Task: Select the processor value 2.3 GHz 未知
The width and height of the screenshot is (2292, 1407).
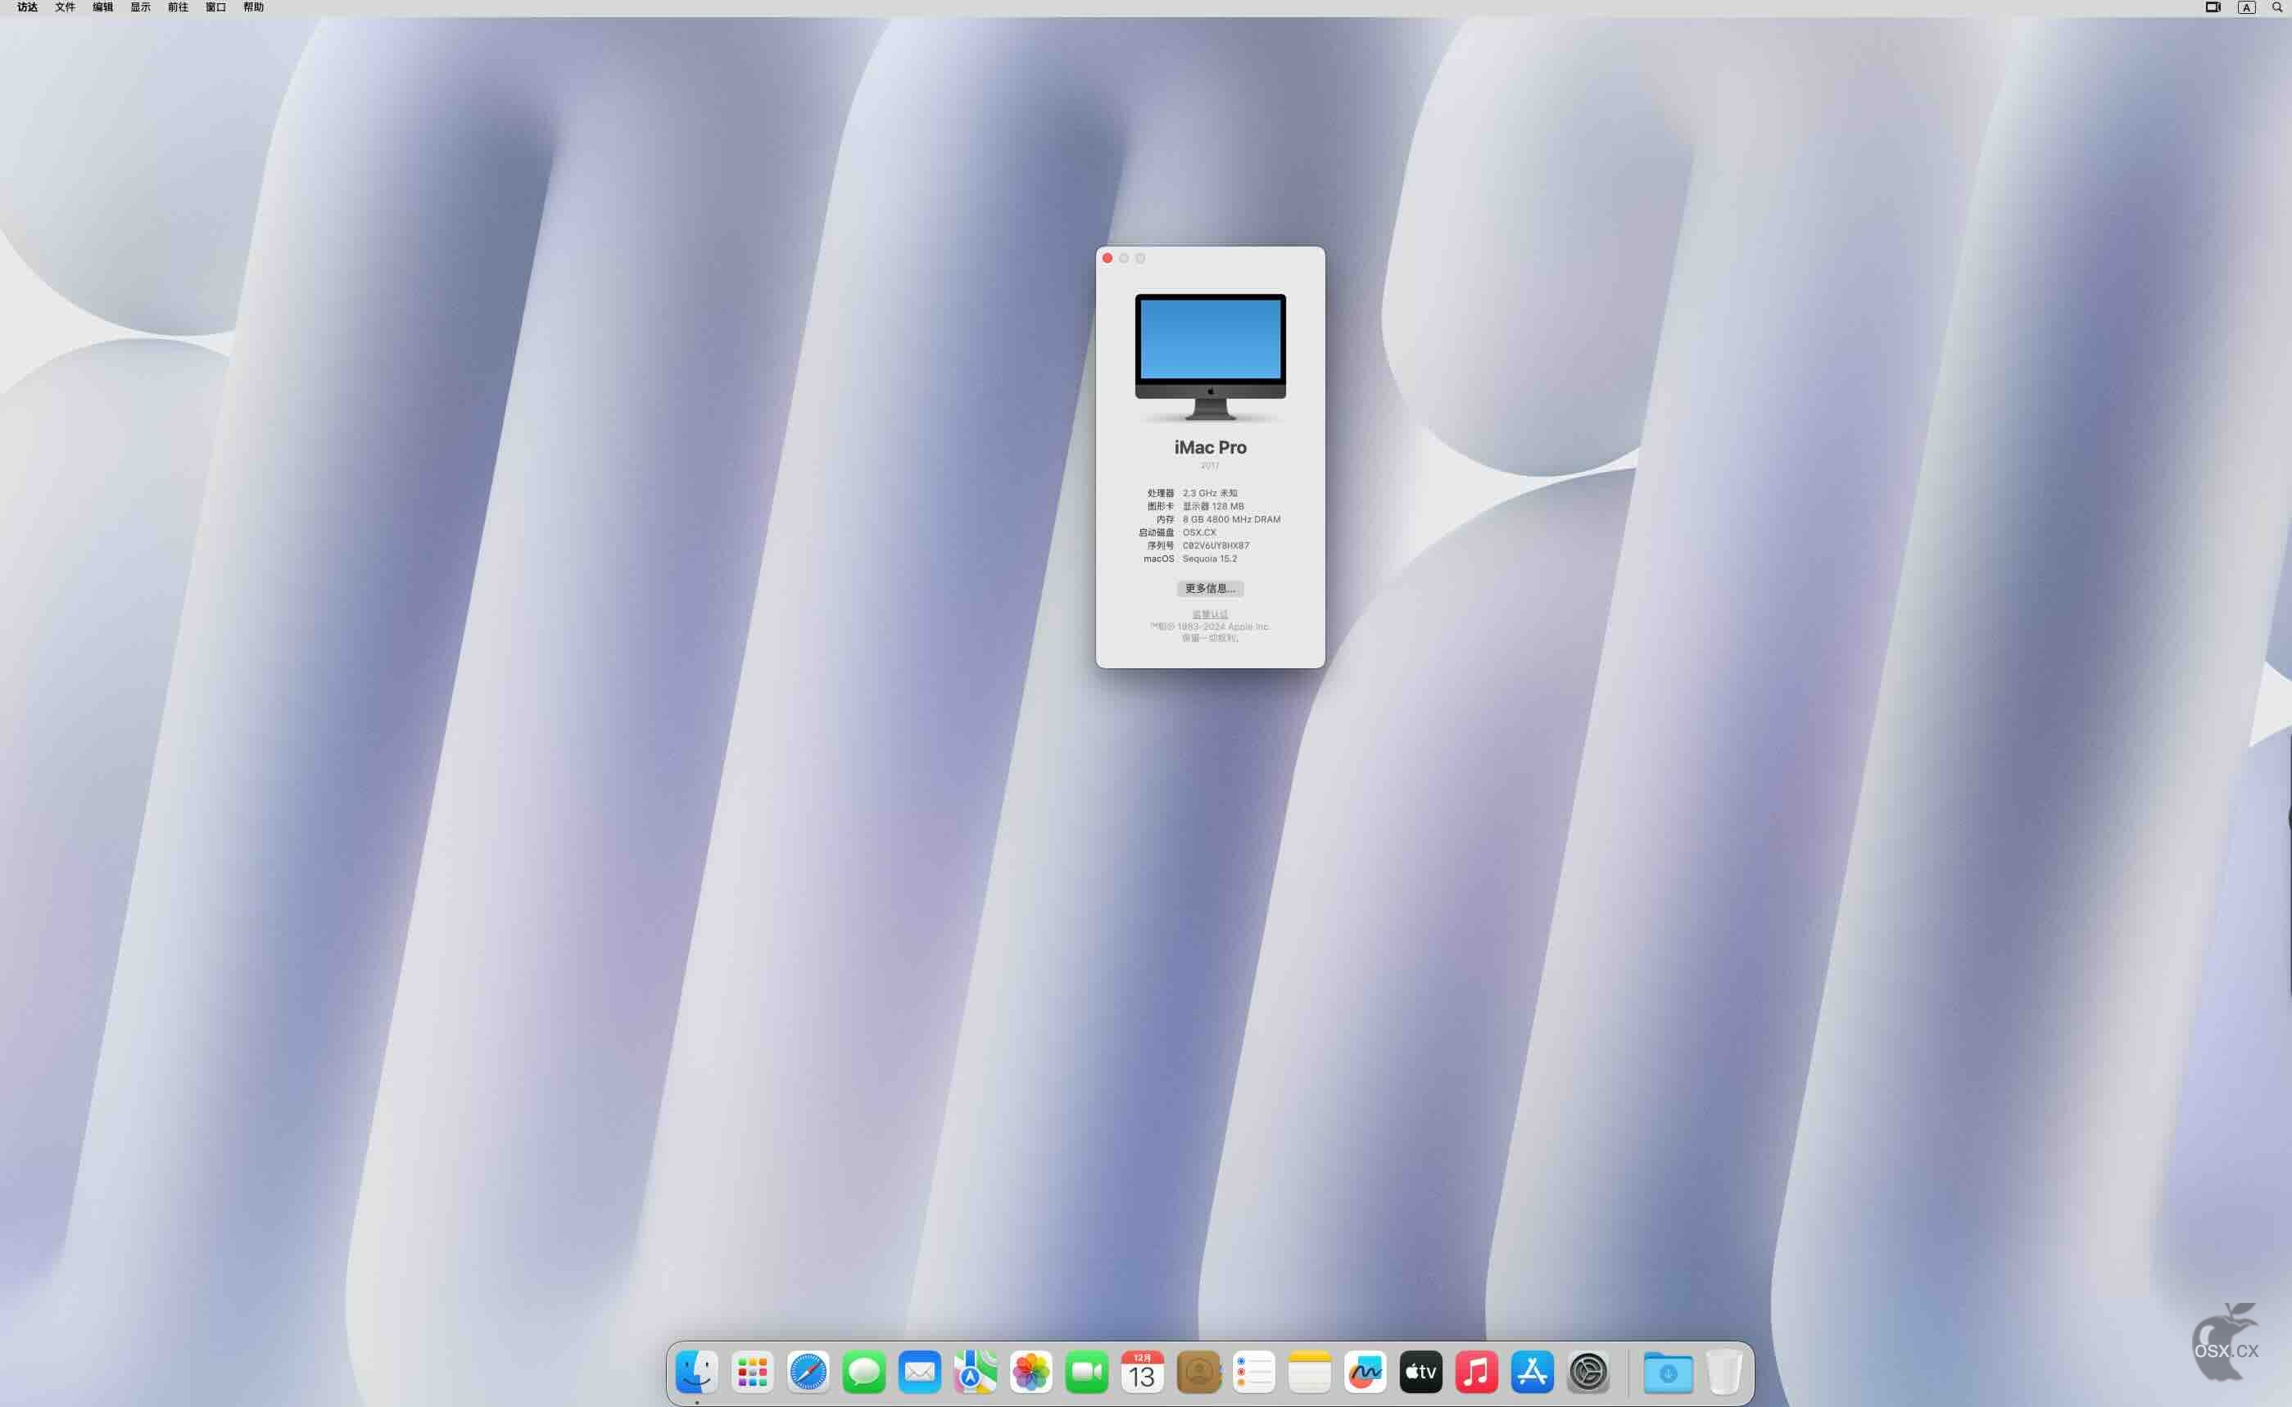Action: click(1210, 493)
